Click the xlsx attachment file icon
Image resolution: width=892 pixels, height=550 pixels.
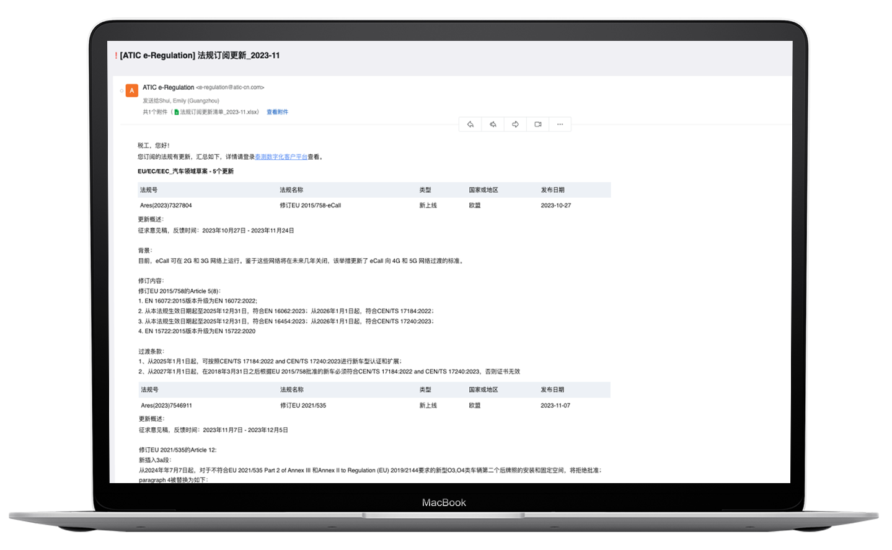[177, 112]
